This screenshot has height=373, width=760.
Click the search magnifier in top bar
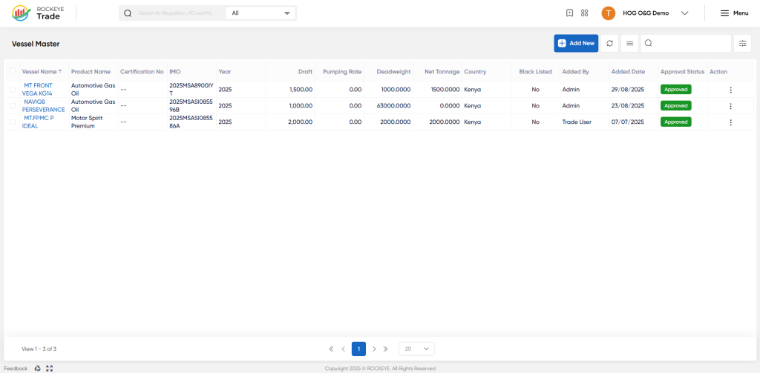click(128, 13)
